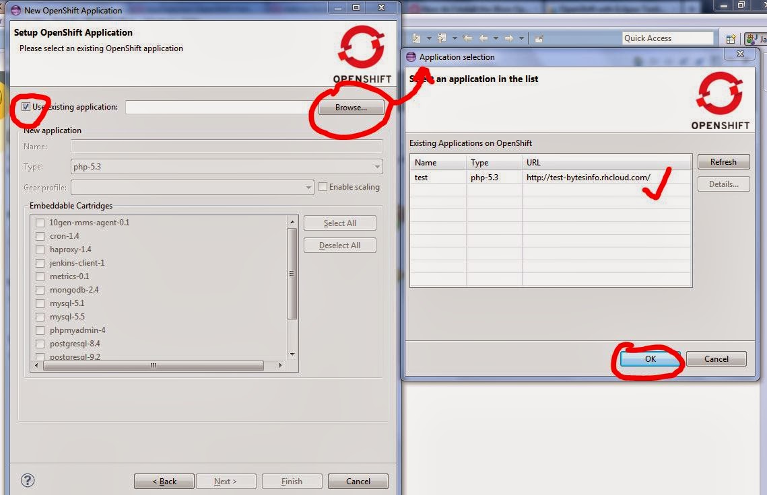Click horizontal scroll-right arrow in cartridge list
This screenshot has width=767, height=495.
(280, 365)
